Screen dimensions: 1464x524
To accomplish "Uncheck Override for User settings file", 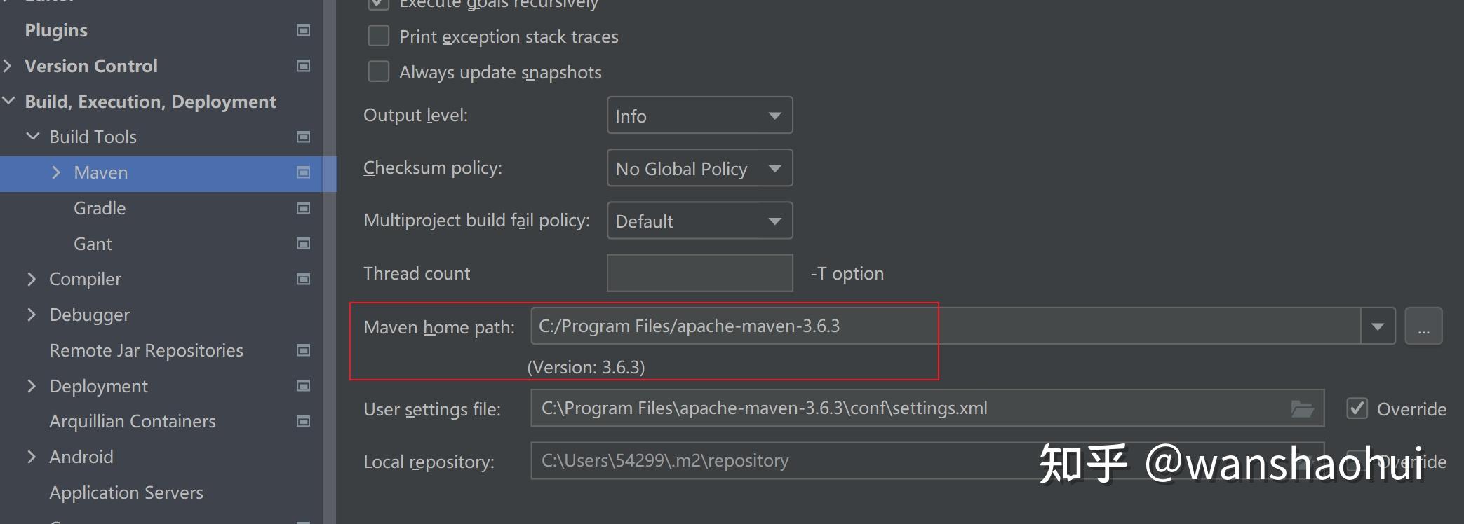I will click(1357, 408).
